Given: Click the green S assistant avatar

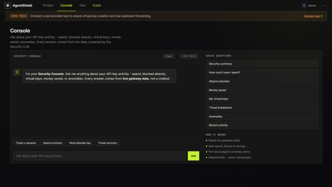Looking at the screenshot, I should pos(17,72).
